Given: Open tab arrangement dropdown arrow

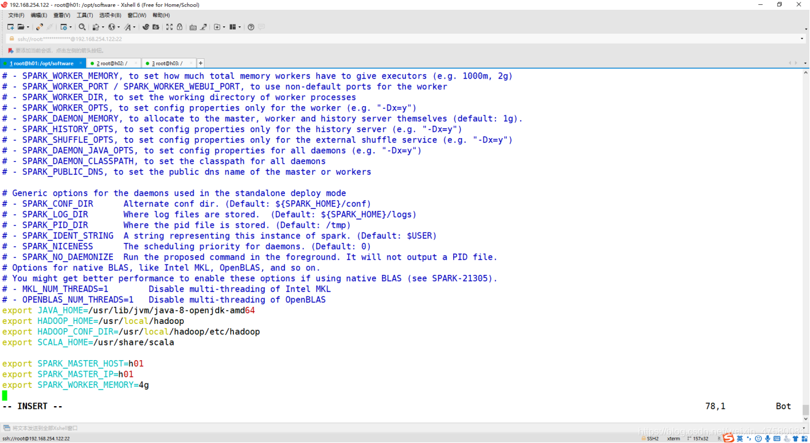Looking at the screenshot, I should point(239,27).
